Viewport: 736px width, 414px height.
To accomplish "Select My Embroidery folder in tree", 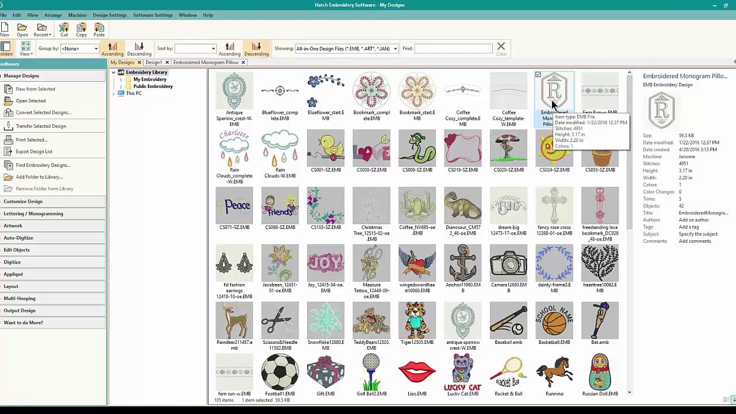I will [149, 79].
